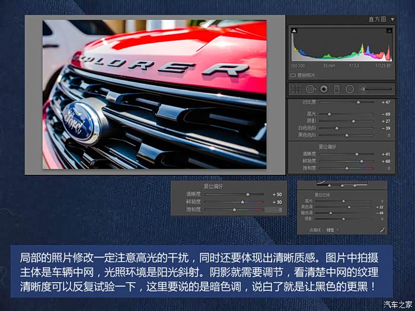
Task: Click the 亮色调 value +22
Action: pos(379,207)
